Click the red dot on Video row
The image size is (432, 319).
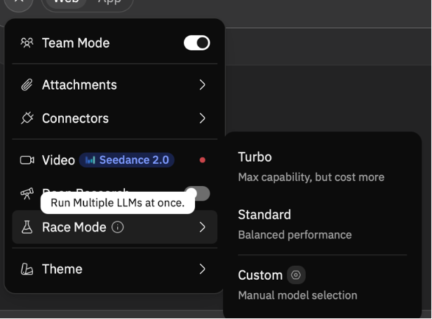(202, 160)
